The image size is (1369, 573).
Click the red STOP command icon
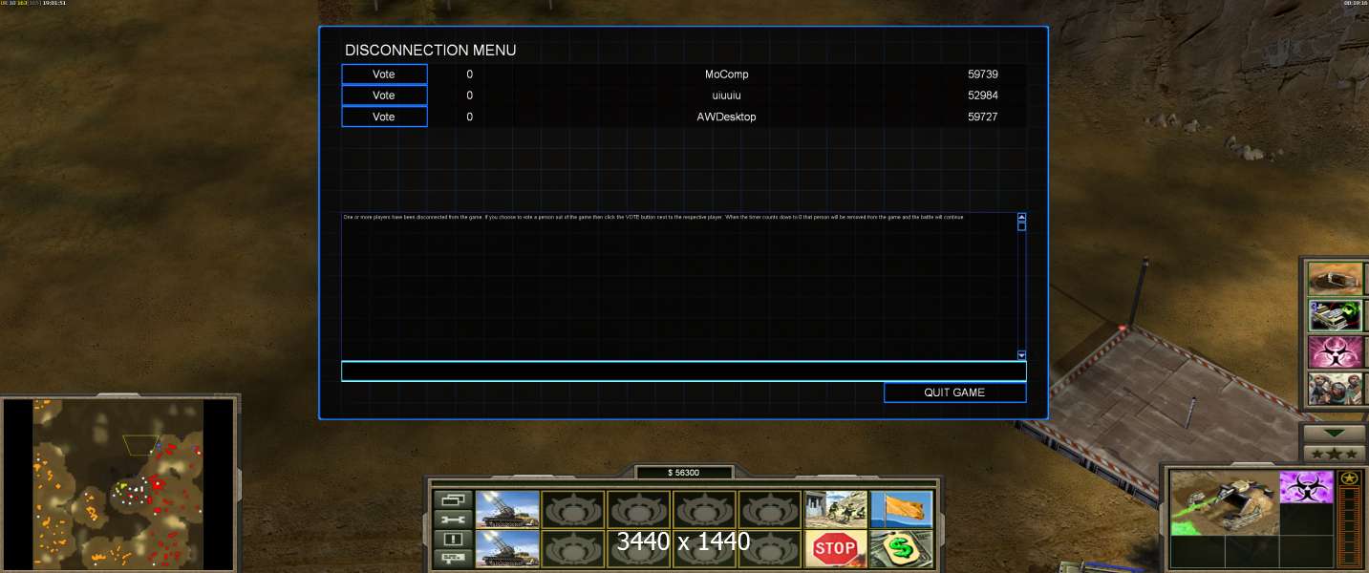pos(836,549)
